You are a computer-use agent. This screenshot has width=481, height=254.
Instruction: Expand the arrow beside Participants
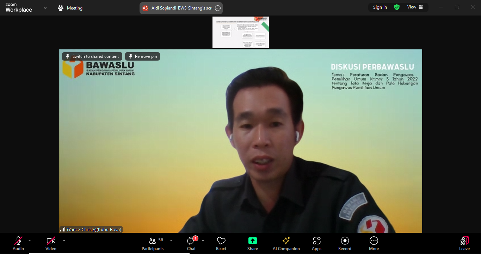pyautogui.click(x=171, y=241)
